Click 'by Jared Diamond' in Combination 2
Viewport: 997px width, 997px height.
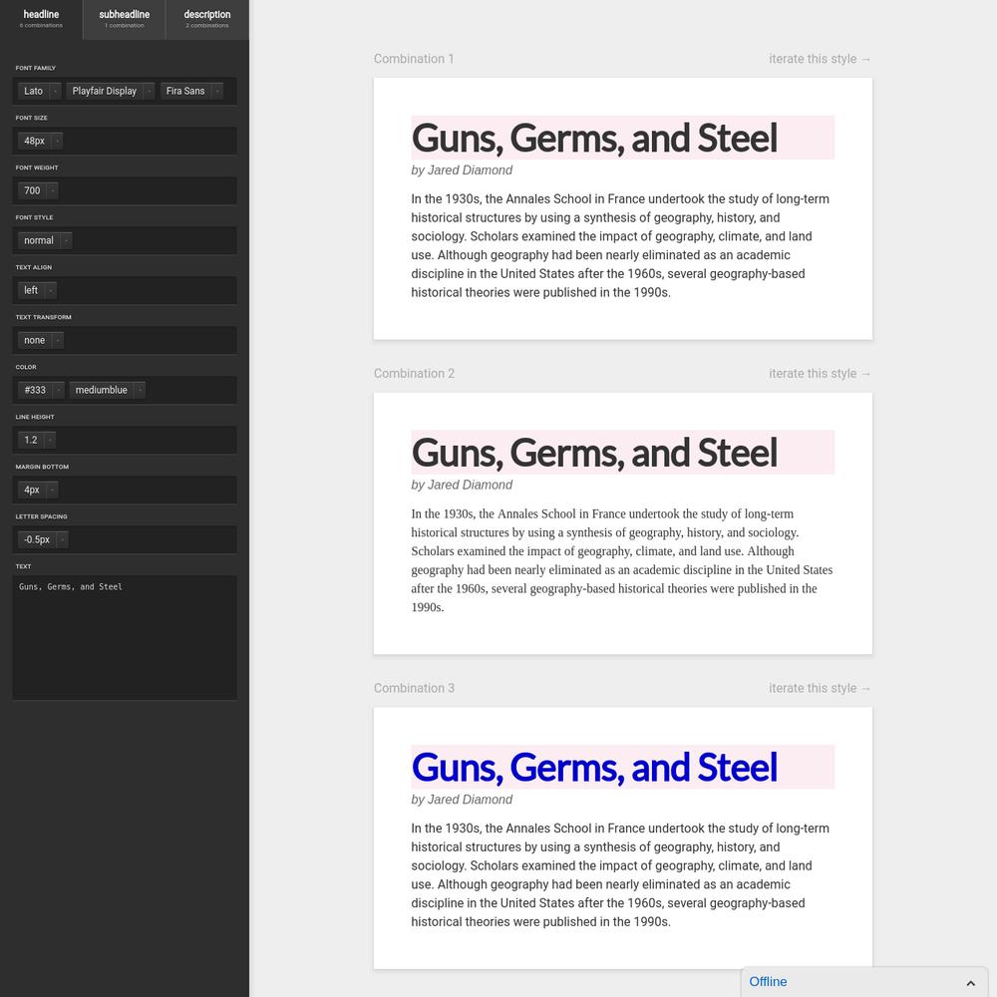click(462, 486)
